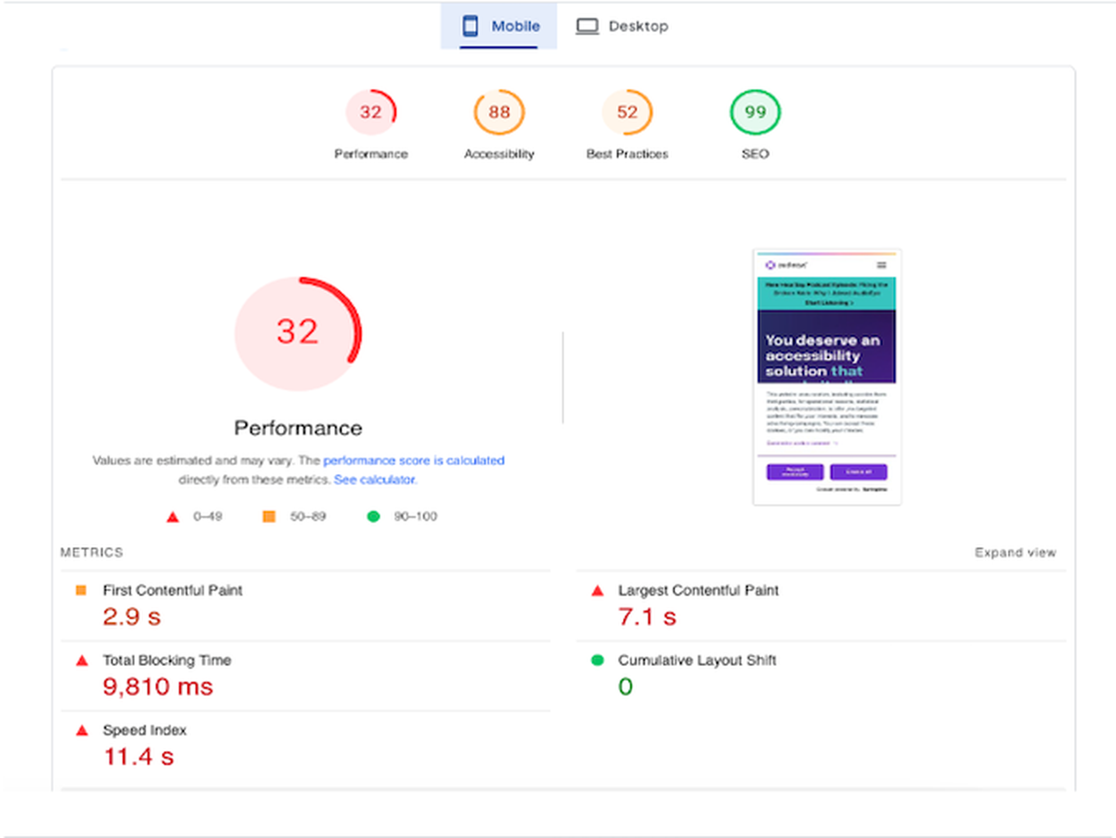Click the Performance score gauge showing 32
1116x838 pixels.
[x=371, y=112]
